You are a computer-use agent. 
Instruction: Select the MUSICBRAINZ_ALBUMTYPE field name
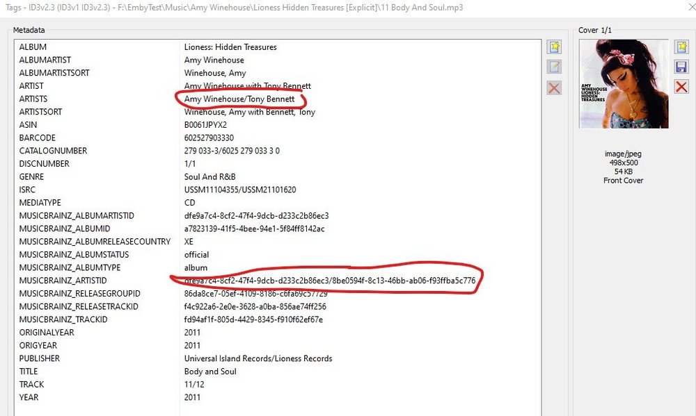coord(70,267)
